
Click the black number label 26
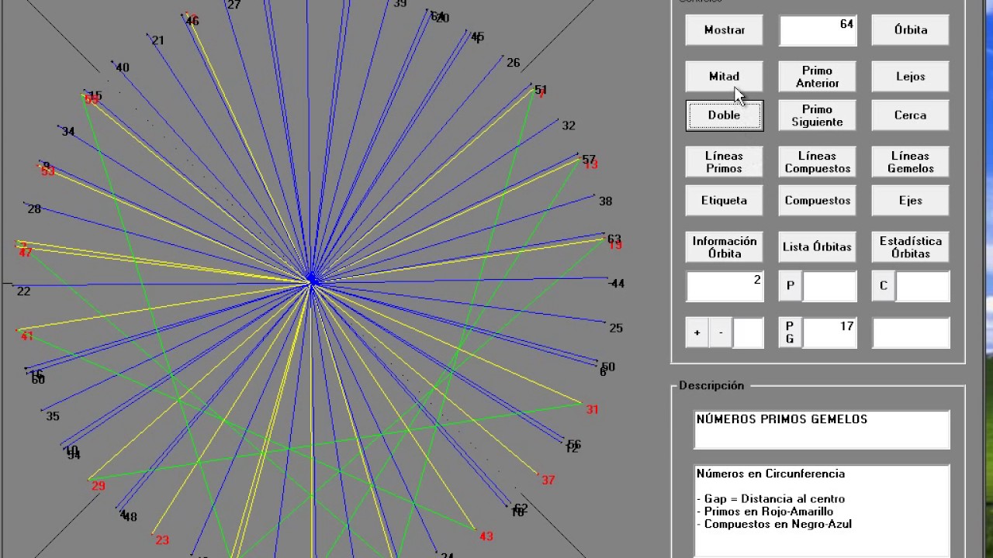513,63
